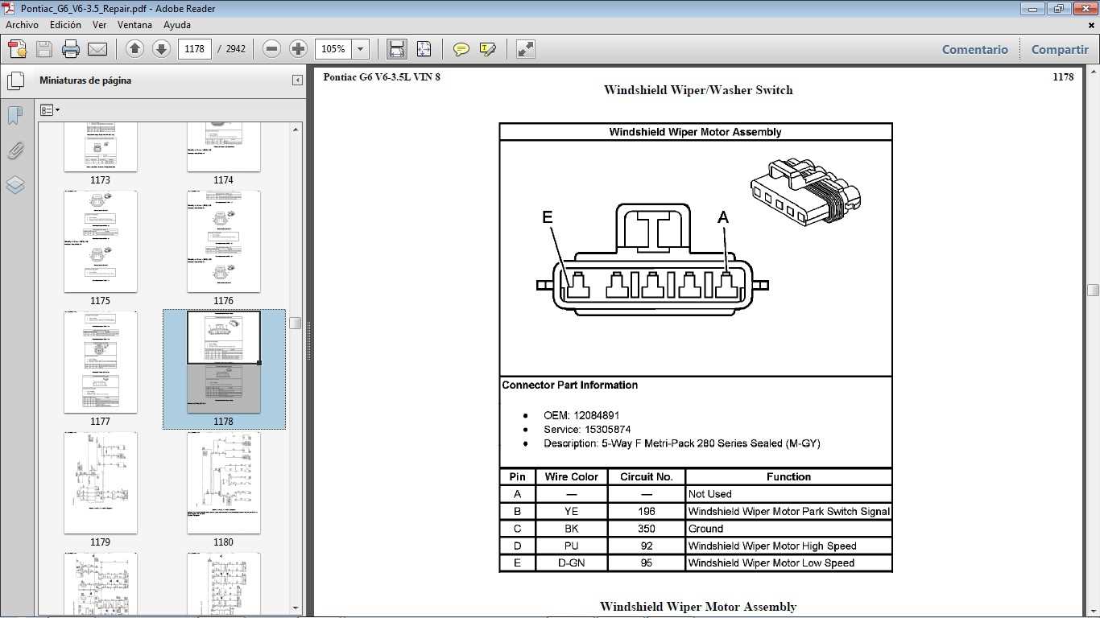Go to next page with down arrow
This screenshot has height=618, width=1100.
pyautogui.click(x=161, y=49)
